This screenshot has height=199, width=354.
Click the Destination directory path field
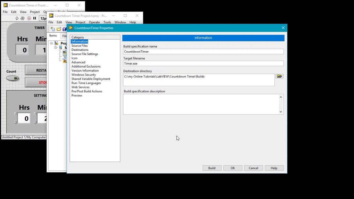coord(199,80)
